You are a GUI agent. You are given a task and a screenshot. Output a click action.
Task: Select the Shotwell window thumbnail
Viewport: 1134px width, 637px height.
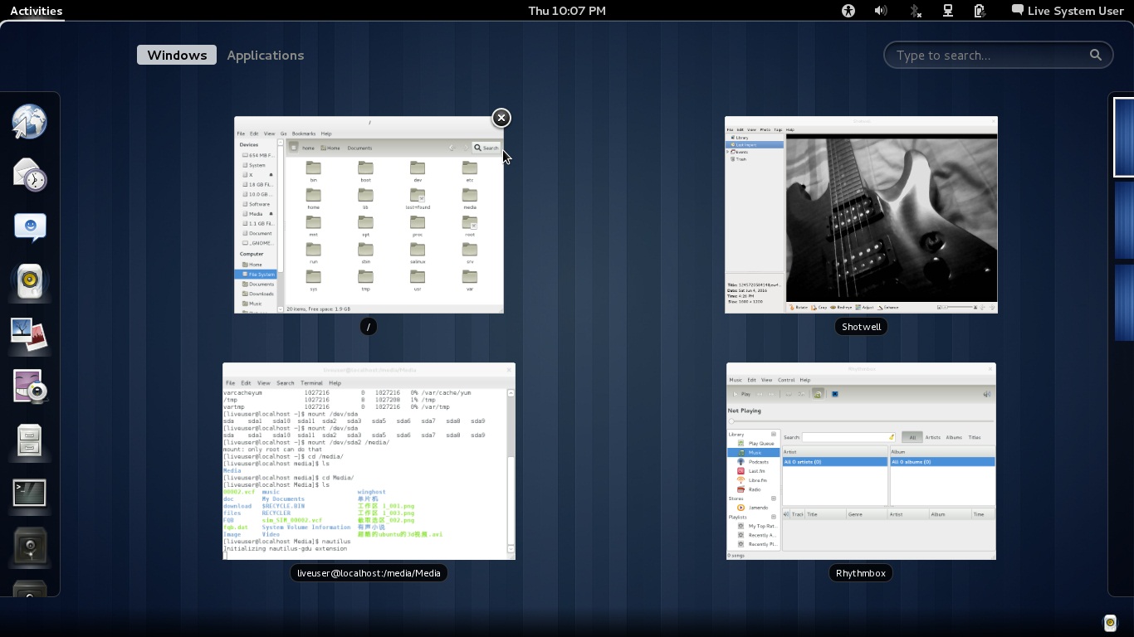click(x=861, y=215)
